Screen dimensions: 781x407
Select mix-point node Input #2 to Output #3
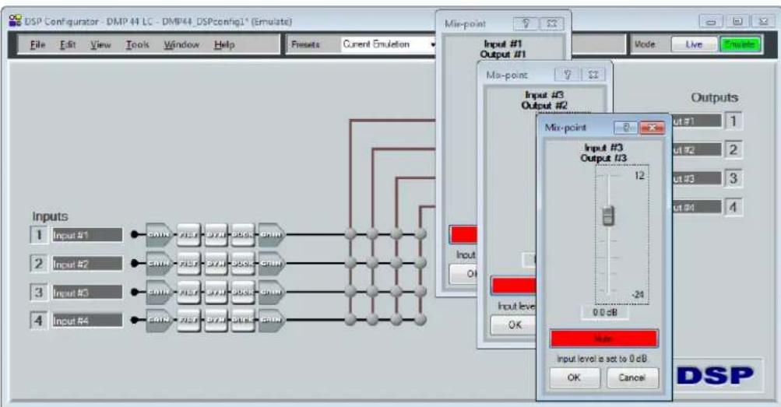(x=396, y=263)
